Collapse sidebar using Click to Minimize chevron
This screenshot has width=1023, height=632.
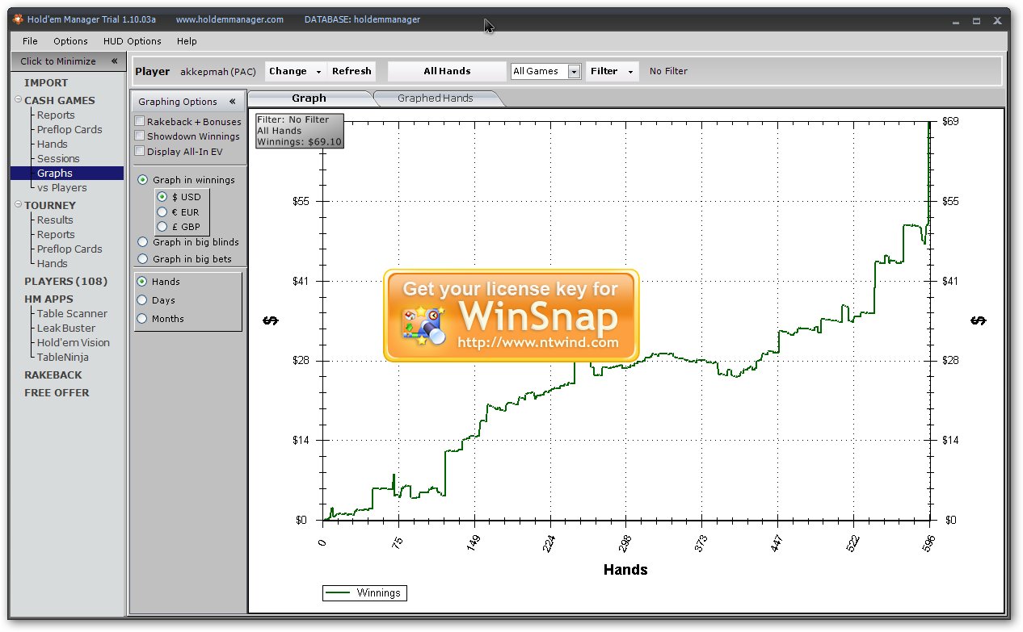click(x=114, y=61)
